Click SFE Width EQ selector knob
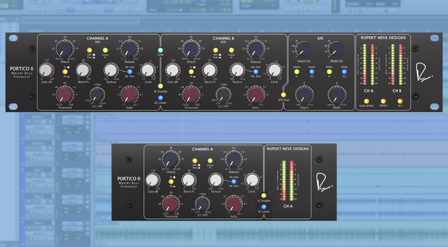 337,49
